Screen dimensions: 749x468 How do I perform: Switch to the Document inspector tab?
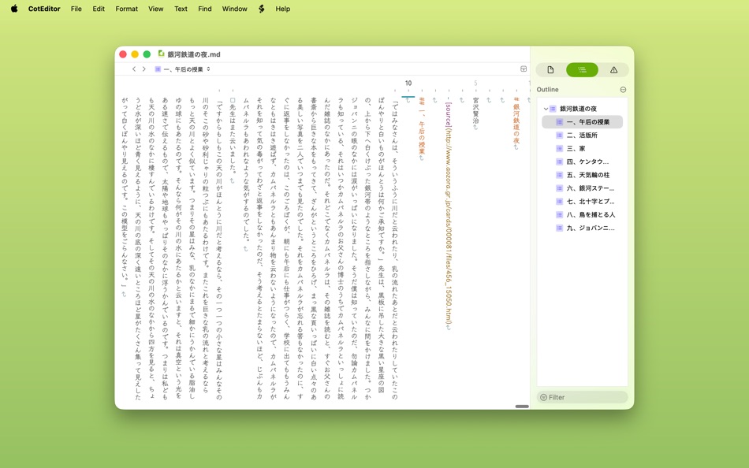[550, 70]
